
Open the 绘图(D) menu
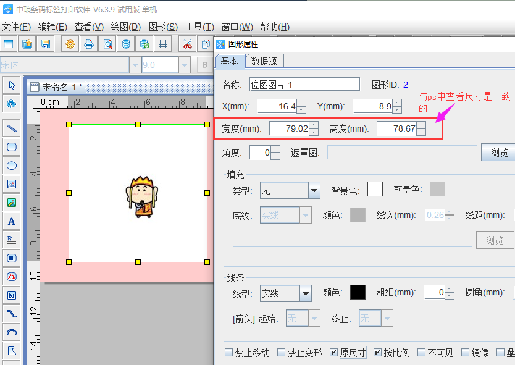[x=126, y=27]
